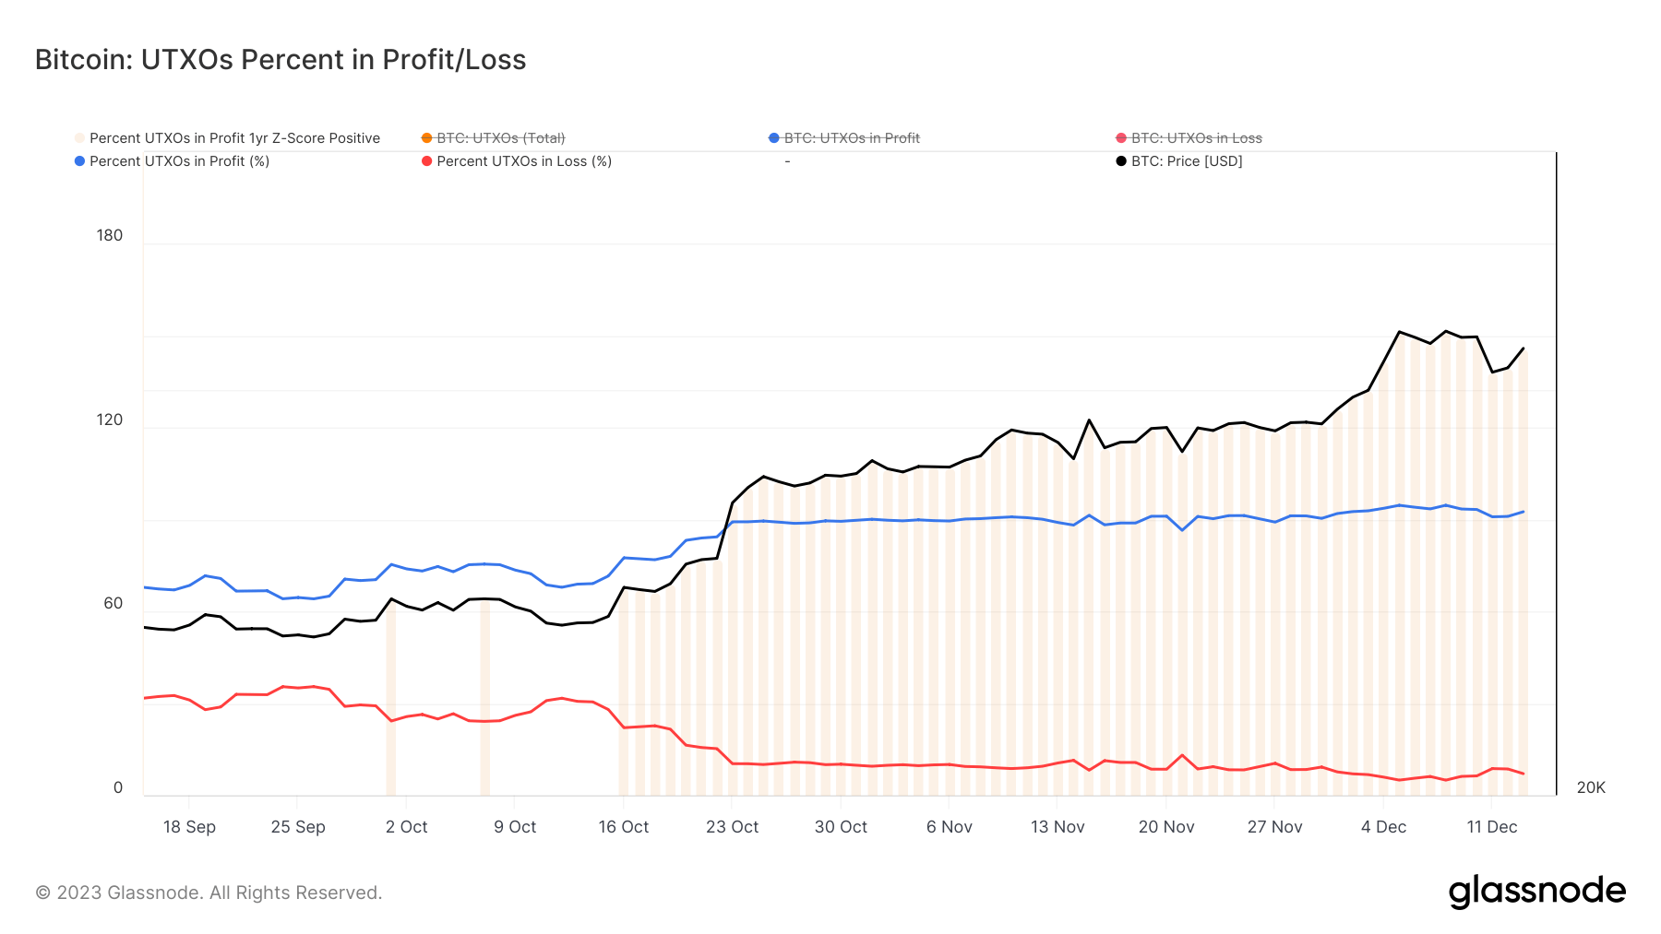Click the 2023 Glassnode copyright notice
This screenshot has width=1661, height=934.
tap(209, 893)
